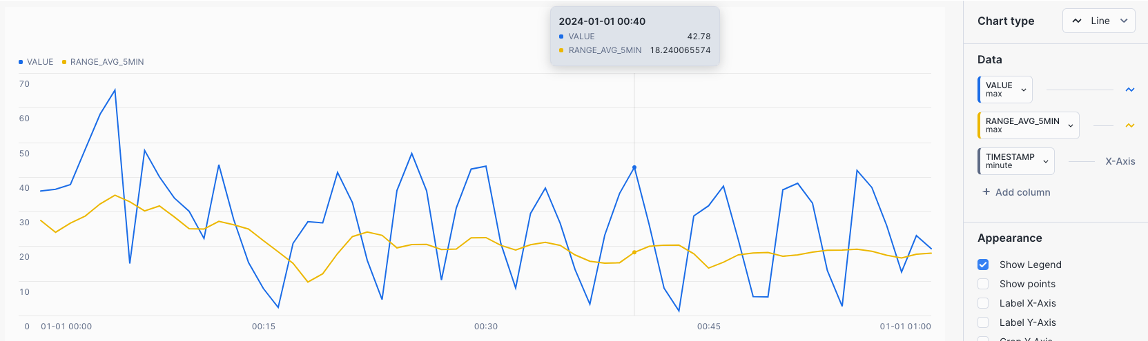Image resolution: width=1148 pixels, height=341 pixels.
Task: Click the VALUE legend entry above the chart
Action: tap(36, 62)
